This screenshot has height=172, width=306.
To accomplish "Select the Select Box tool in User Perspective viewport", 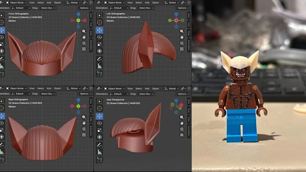I will click(x=99, y=101).
